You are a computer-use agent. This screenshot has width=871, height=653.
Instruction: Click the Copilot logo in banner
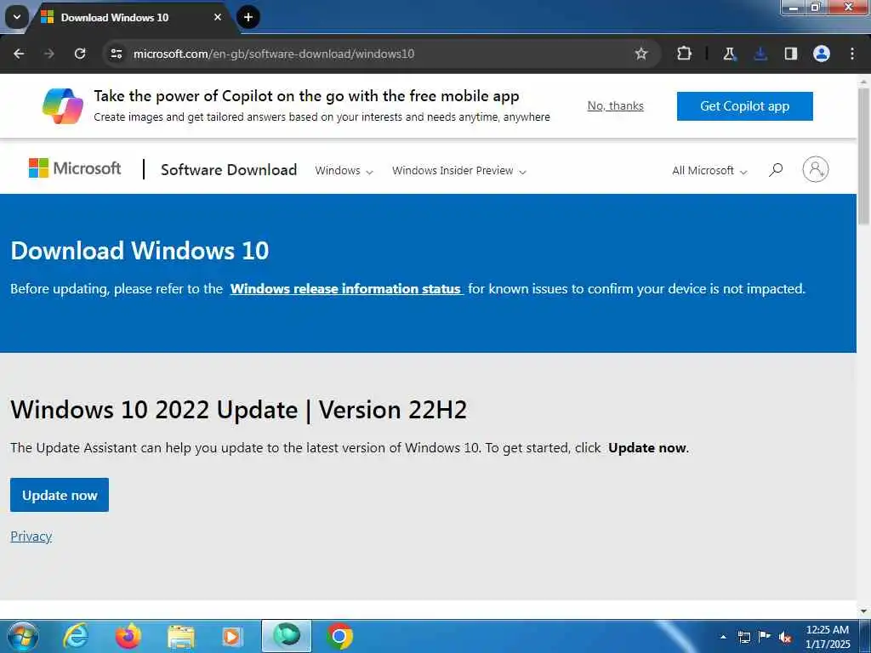pyautogui.click(x=63, y=106)
